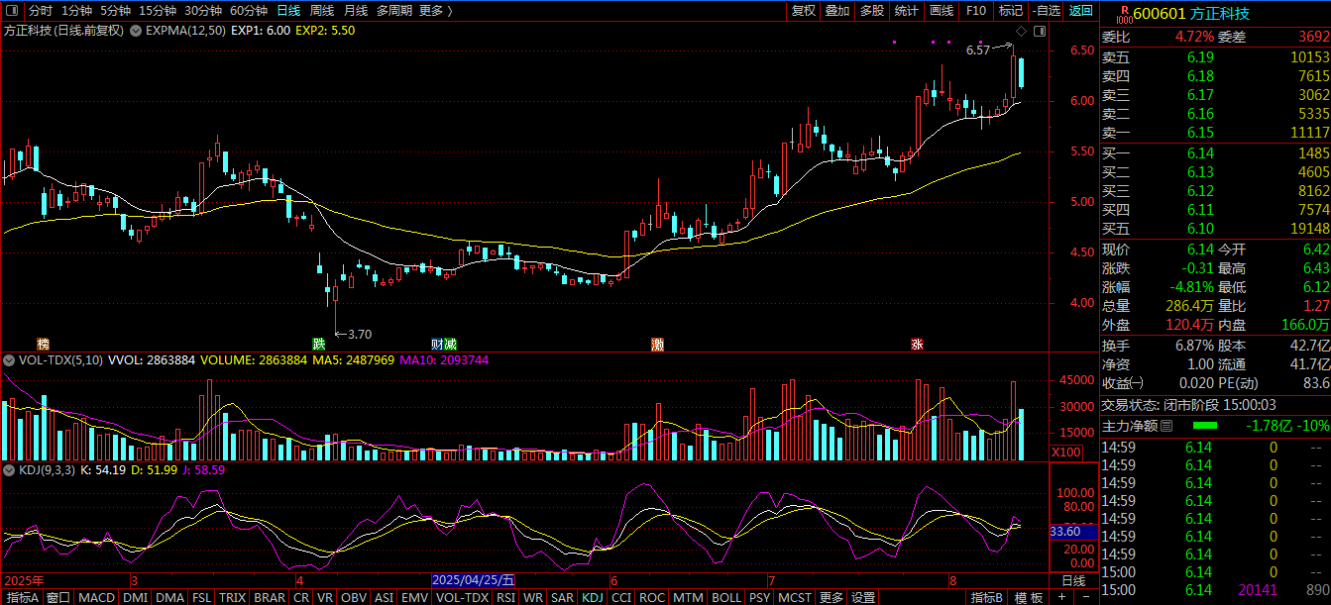Viewport: 1331px width, 605px height.
Task: Switch to 15分钟 chart period
Action: (x=158, y=11)
